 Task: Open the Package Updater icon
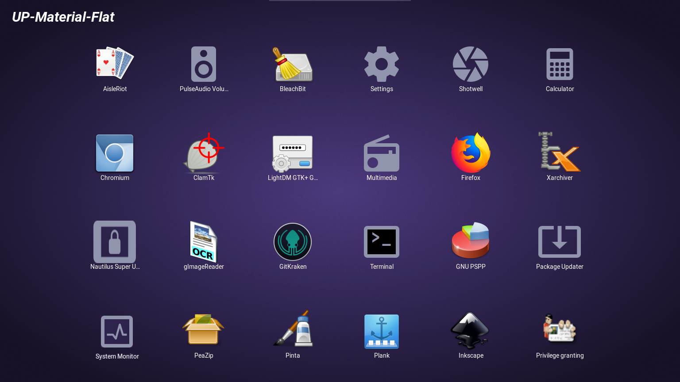tap(560, 242)
